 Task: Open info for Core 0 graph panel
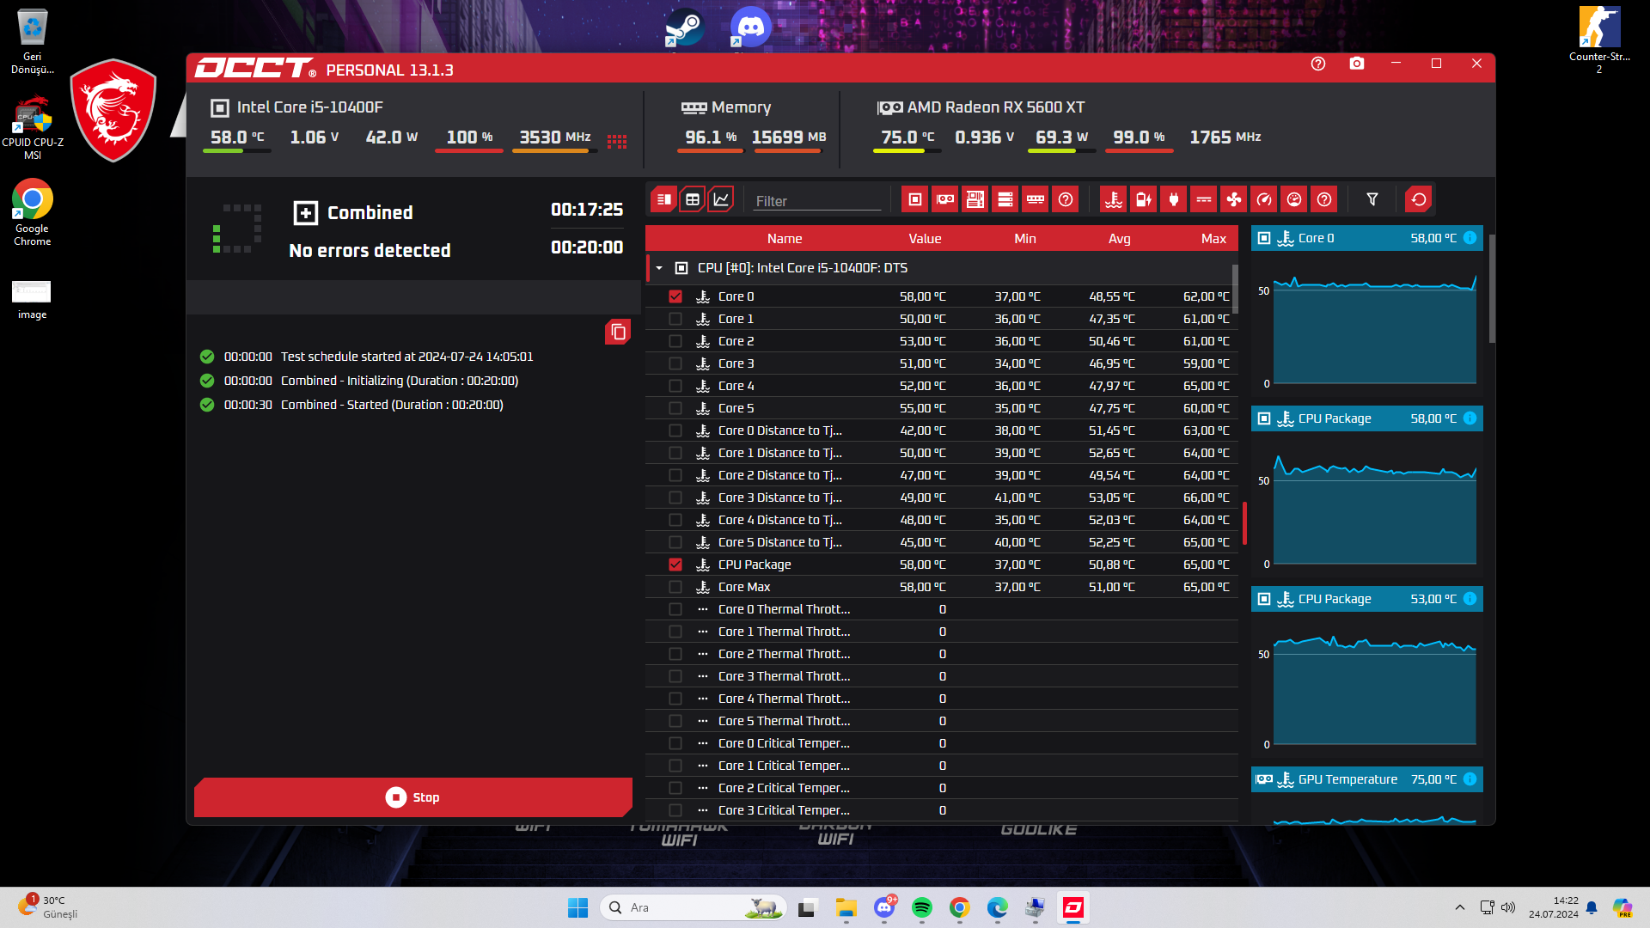pos(1470,238)
